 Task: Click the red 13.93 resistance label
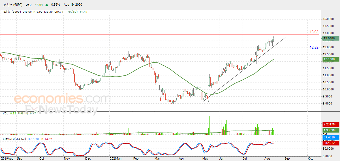pos(314,32)
